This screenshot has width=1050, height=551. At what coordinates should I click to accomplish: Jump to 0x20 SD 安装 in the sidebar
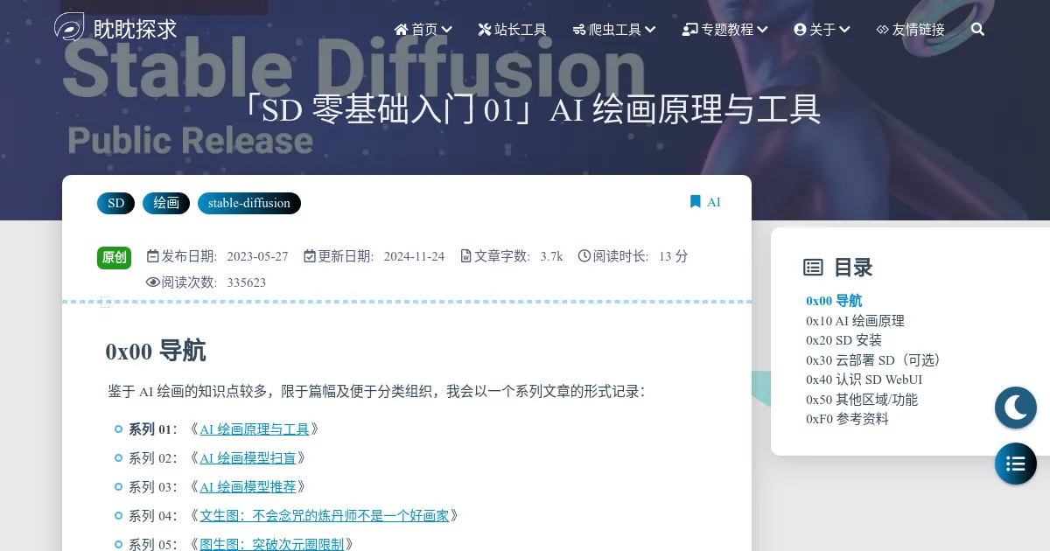coord(843,340)
